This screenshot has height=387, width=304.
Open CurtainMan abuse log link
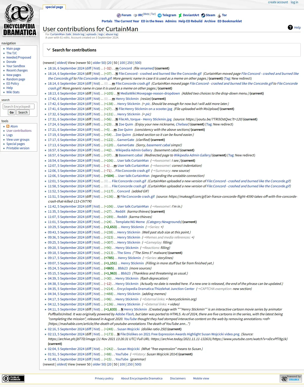click(112, 34)
